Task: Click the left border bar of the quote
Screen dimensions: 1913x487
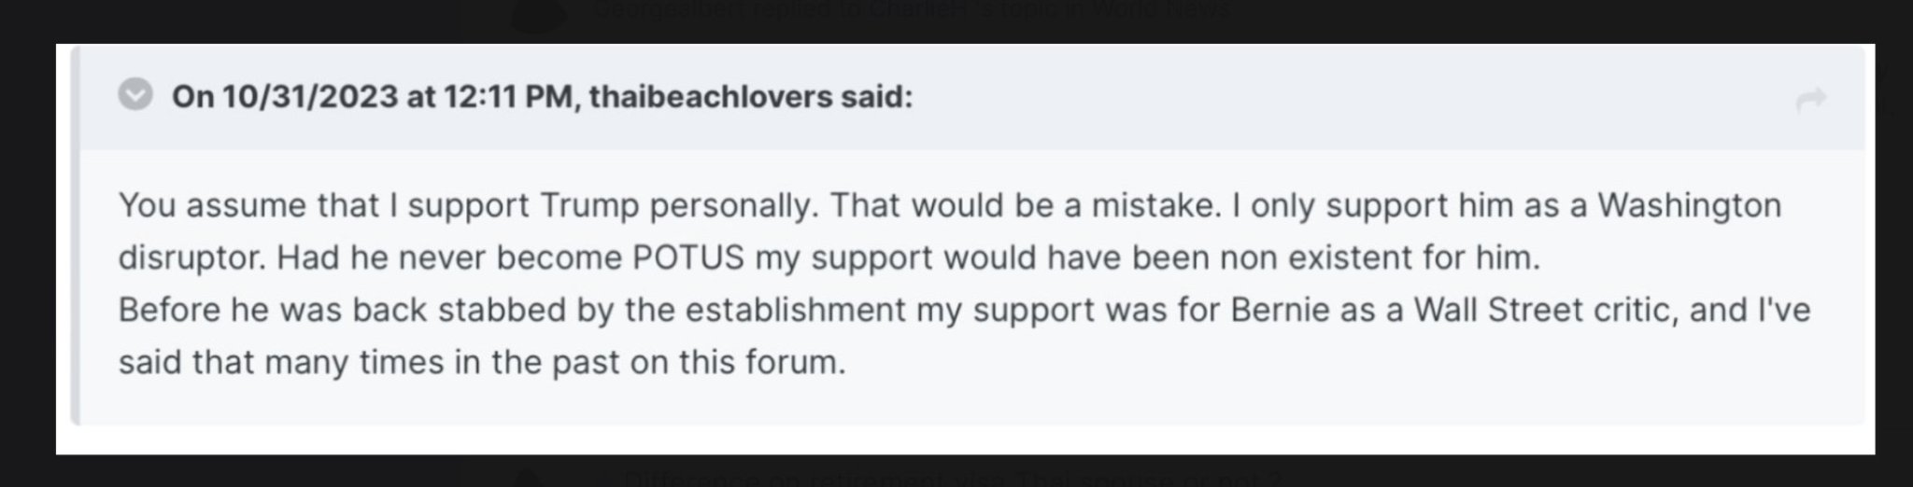Action: click(75, 234)
